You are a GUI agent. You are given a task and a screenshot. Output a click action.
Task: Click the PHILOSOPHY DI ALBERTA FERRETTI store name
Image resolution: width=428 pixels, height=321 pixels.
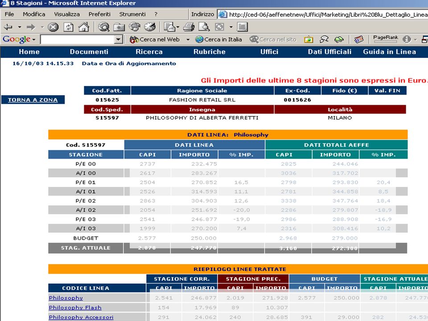(x=202, y=118)
